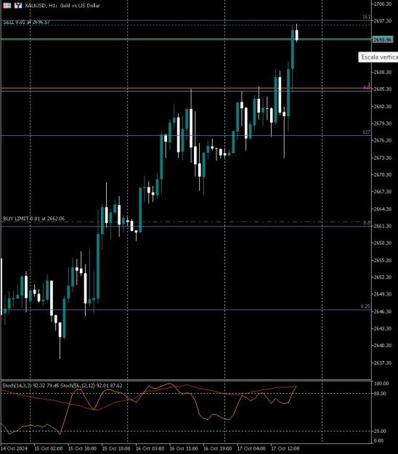Click the 17 Oct 12:00 time label

click(x=285, y=448)
